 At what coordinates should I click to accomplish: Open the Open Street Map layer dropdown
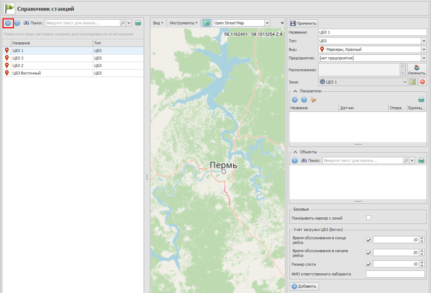pos(267,23)
